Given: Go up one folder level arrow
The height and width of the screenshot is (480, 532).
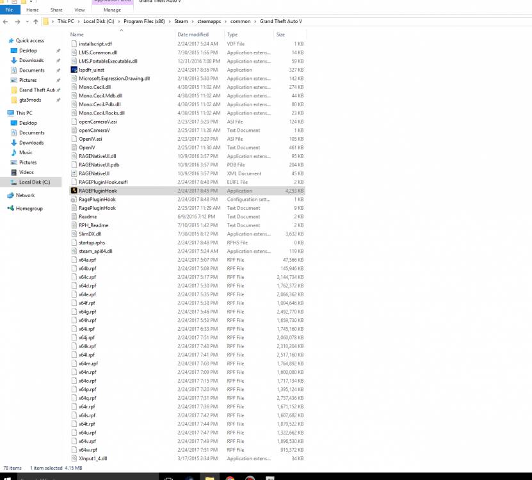Looking at the screenshot, I should 36,22.
